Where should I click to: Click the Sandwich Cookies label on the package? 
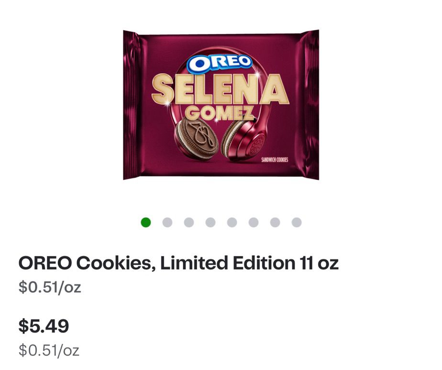pos(275,160)
